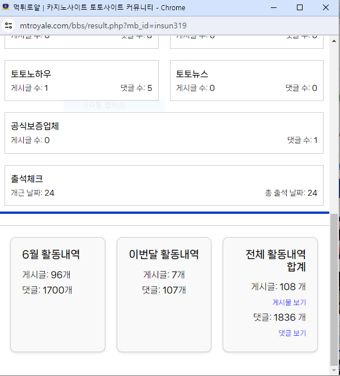Select the 이번달 활동내역 summary card
The image size is (340, 376).
[x=164, y=294]
